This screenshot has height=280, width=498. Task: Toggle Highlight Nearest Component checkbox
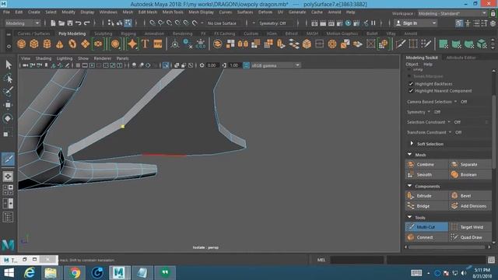click(x=411, y=91)
